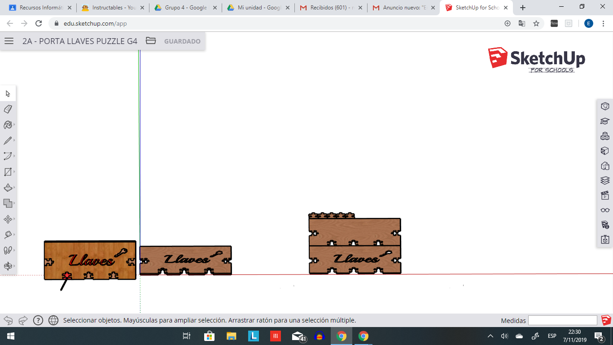Open a new browser tab with plus
This screenshot has width=613, height=345.
point(522,8)
